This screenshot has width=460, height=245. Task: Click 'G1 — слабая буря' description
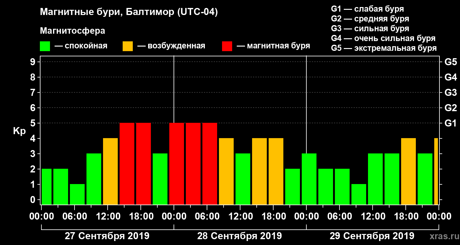click(367, 9)
